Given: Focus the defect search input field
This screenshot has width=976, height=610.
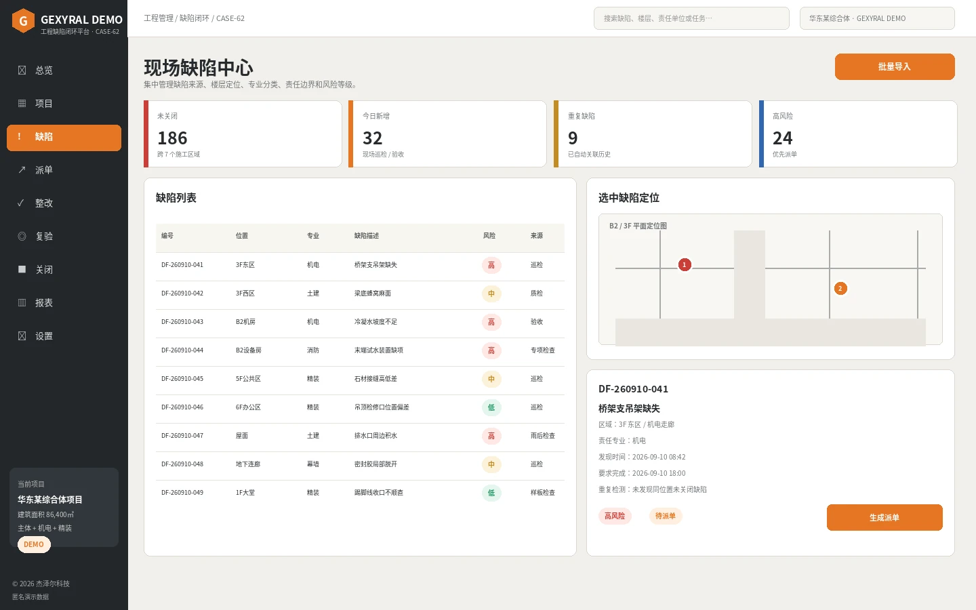Looking at the screenshot, I should (691, 18).
